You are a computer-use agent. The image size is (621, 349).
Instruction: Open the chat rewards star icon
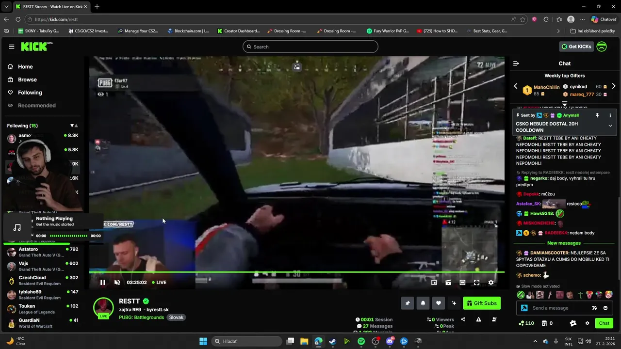pos(573,323)
